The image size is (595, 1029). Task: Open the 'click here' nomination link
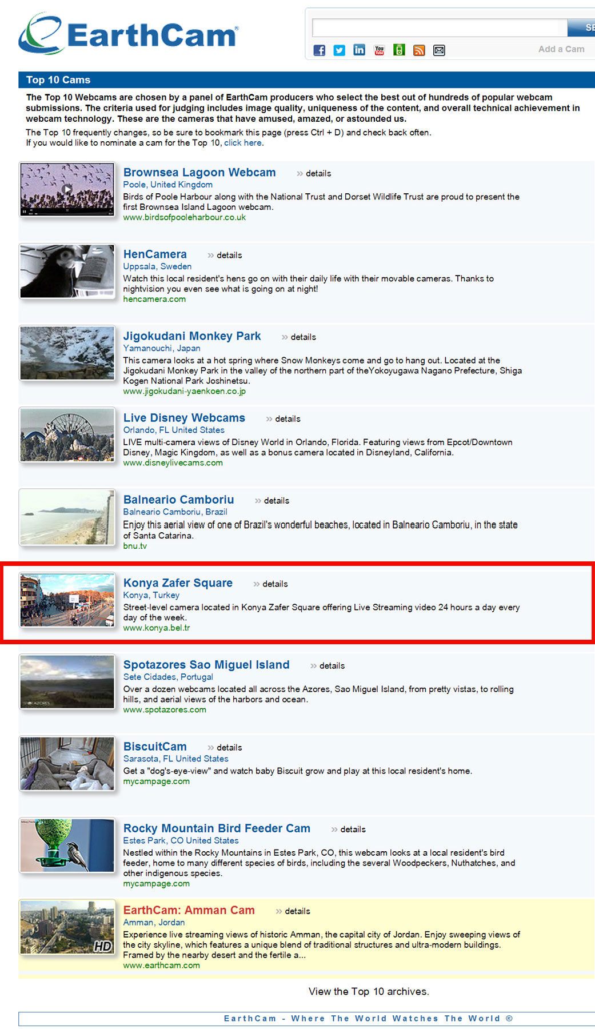(242, 143)
